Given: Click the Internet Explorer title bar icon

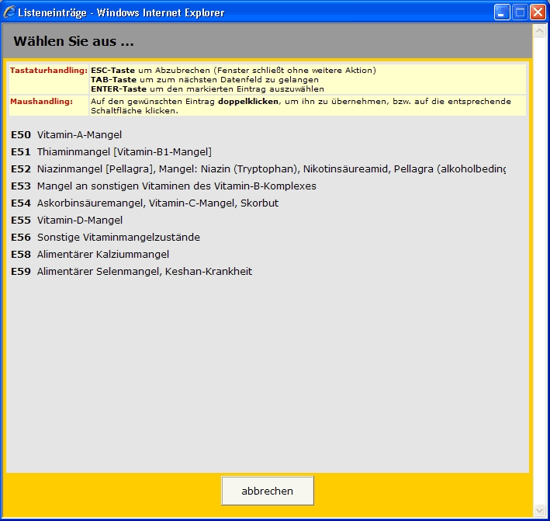Looking at the screenshot, I should [9, 12].
